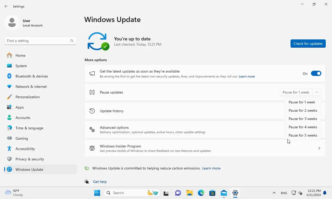Click the User Local Account name

[33, 23]
